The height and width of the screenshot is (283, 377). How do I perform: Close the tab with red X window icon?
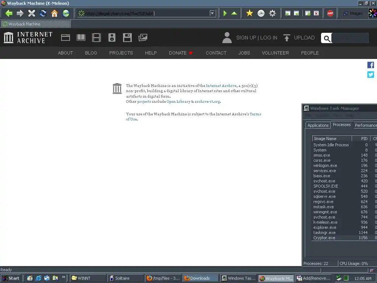point(316,13)
